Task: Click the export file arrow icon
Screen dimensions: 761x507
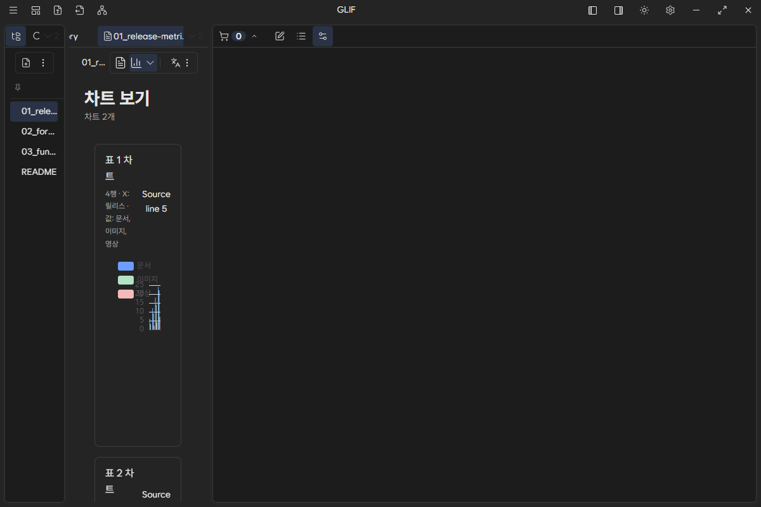Action: coord(79,10)
